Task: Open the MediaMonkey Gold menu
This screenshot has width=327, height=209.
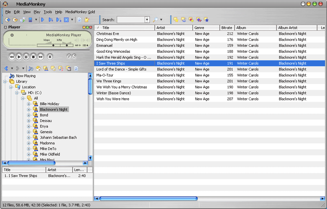Action: click(80, 12)
